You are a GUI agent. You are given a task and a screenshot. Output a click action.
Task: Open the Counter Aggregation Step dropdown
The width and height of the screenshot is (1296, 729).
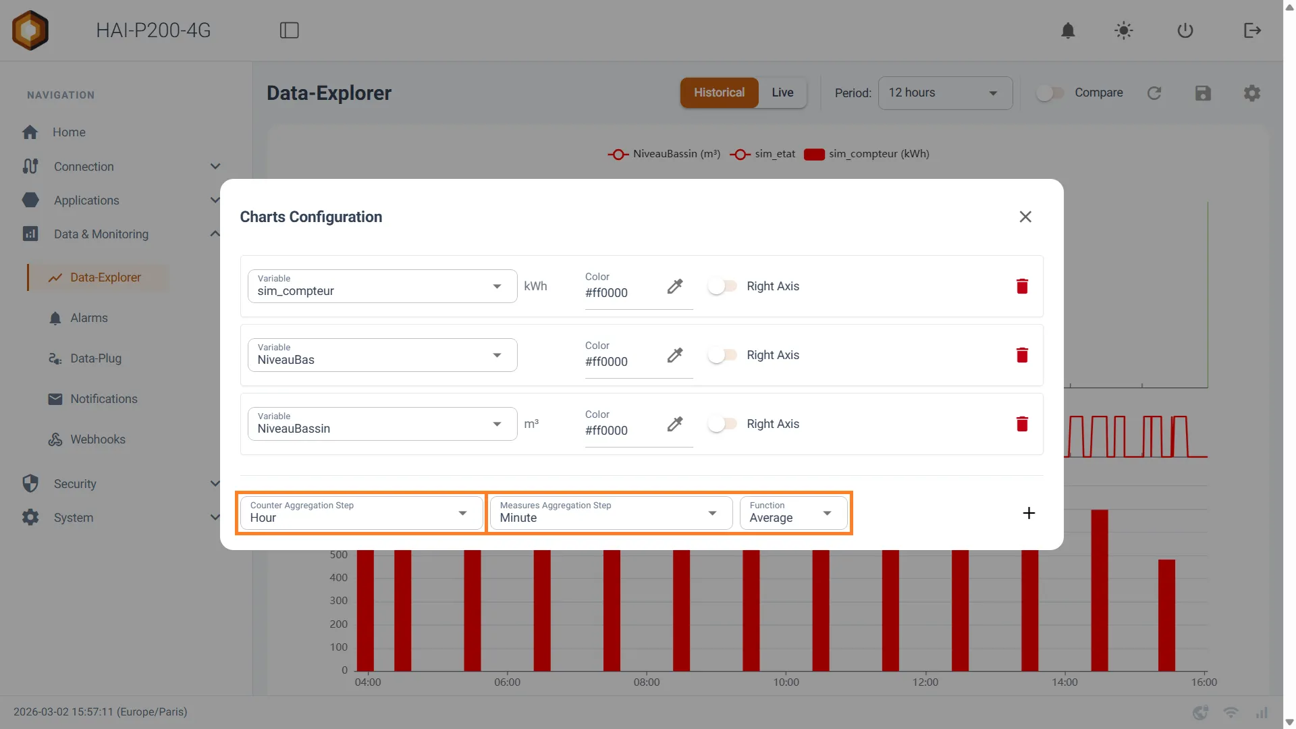point(361,513)
